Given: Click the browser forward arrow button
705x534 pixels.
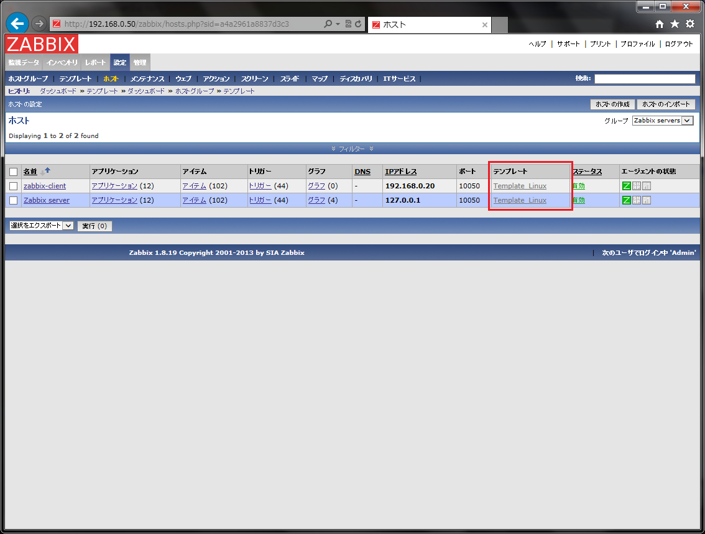Looking at the screenshot, I should (39, 24).
